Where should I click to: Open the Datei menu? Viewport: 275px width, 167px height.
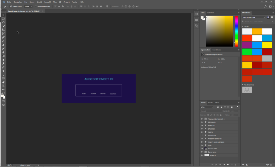coord(9,2)
